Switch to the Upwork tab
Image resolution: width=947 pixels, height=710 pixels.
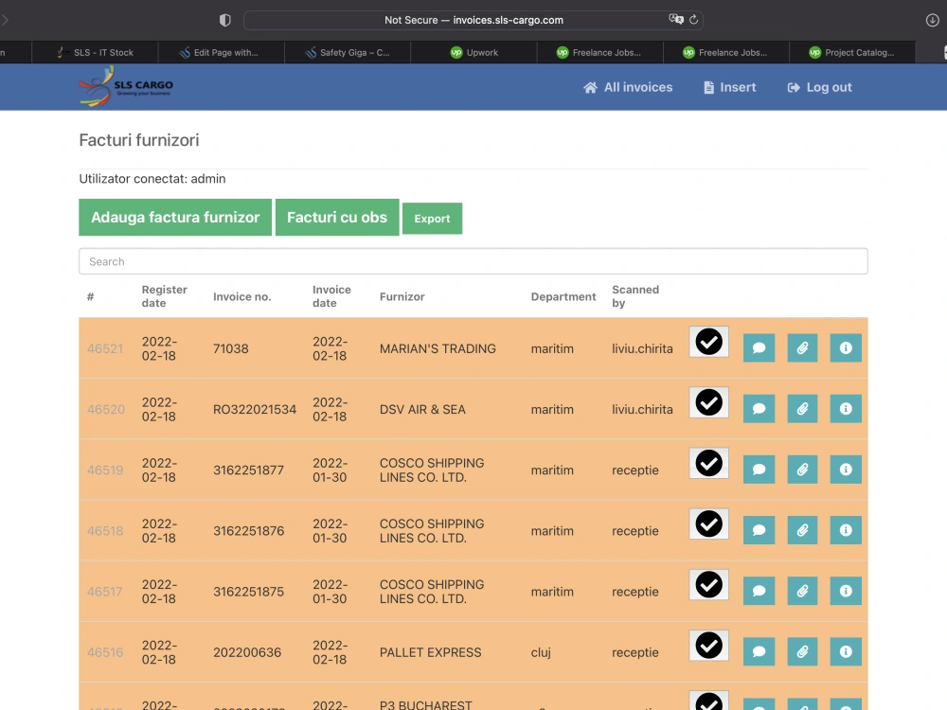(473, 52)
